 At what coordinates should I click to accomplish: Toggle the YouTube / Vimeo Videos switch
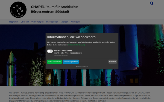tap(50, 51)
